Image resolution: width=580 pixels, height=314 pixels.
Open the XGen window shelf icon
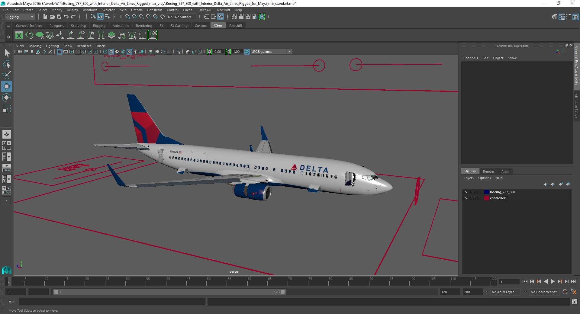[19, 35]
